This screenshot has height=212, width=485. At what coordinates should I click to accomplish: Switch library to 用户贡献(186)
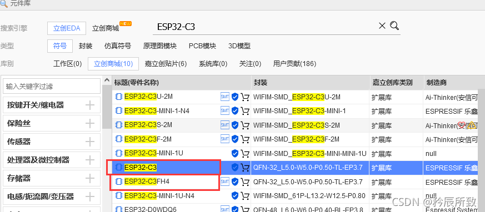point(294,64)
